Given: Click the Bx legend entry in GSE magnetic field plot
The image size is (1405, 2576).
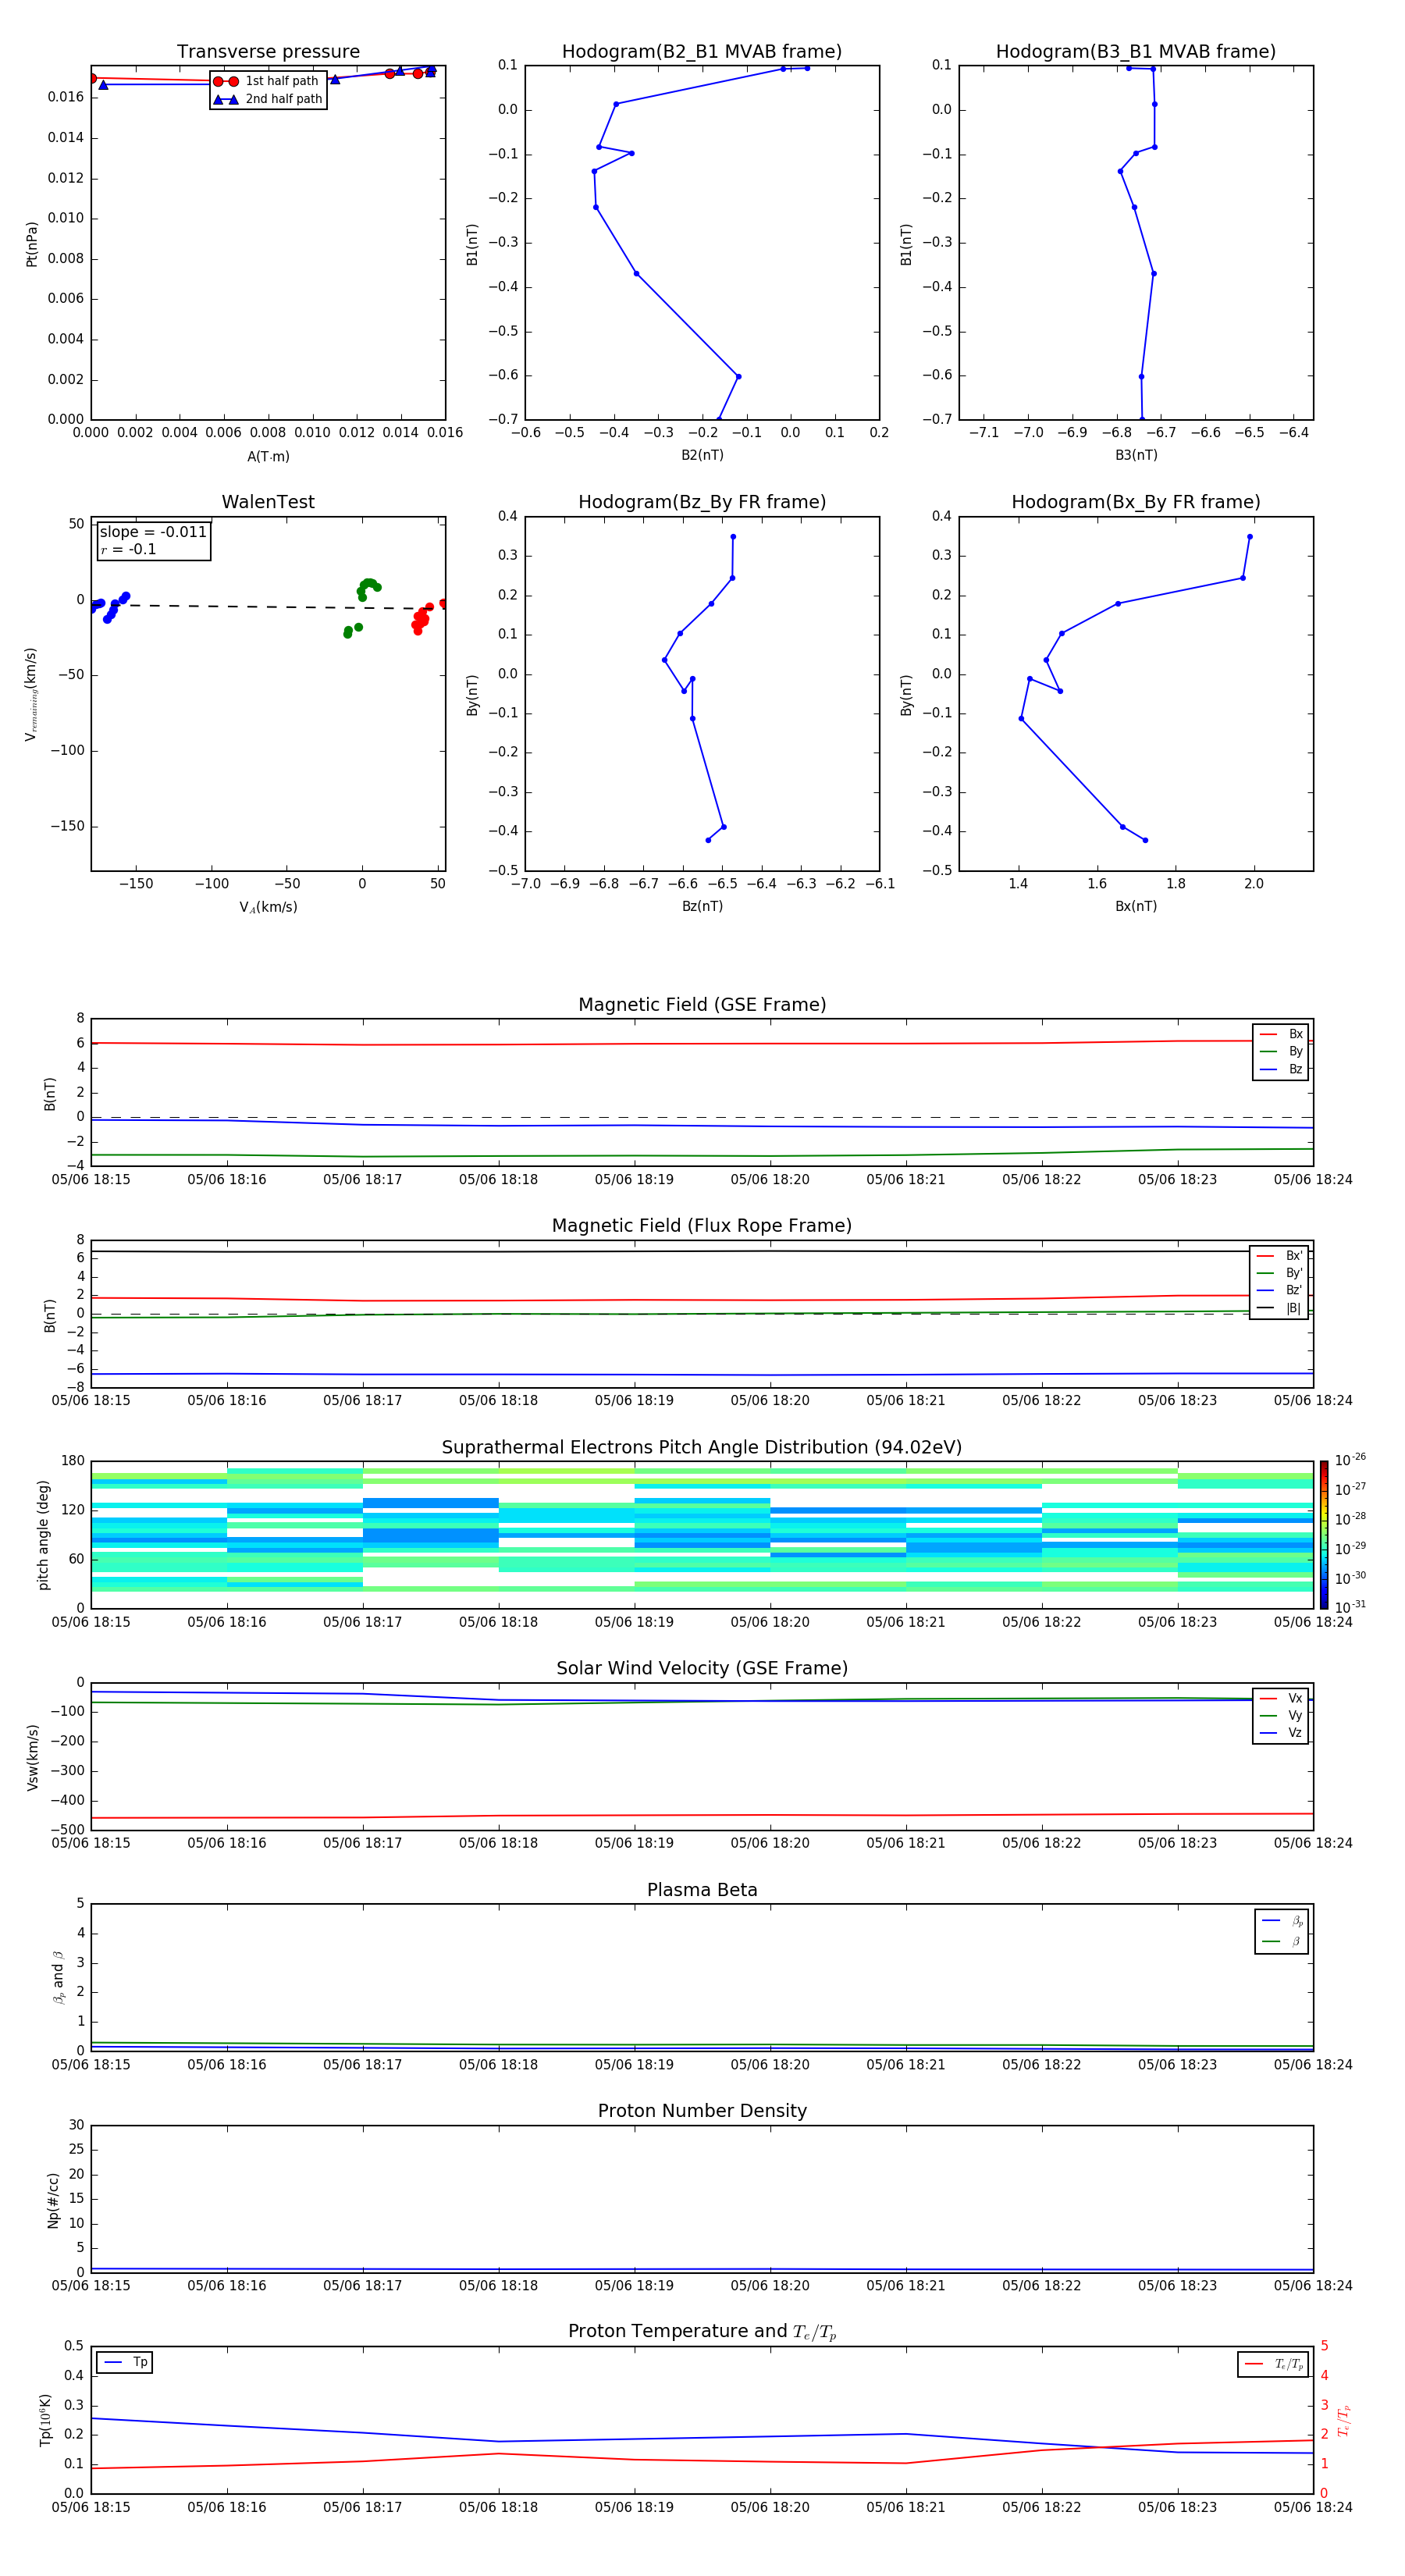Looking at the screenshot, I should tap(1281, 1034).
